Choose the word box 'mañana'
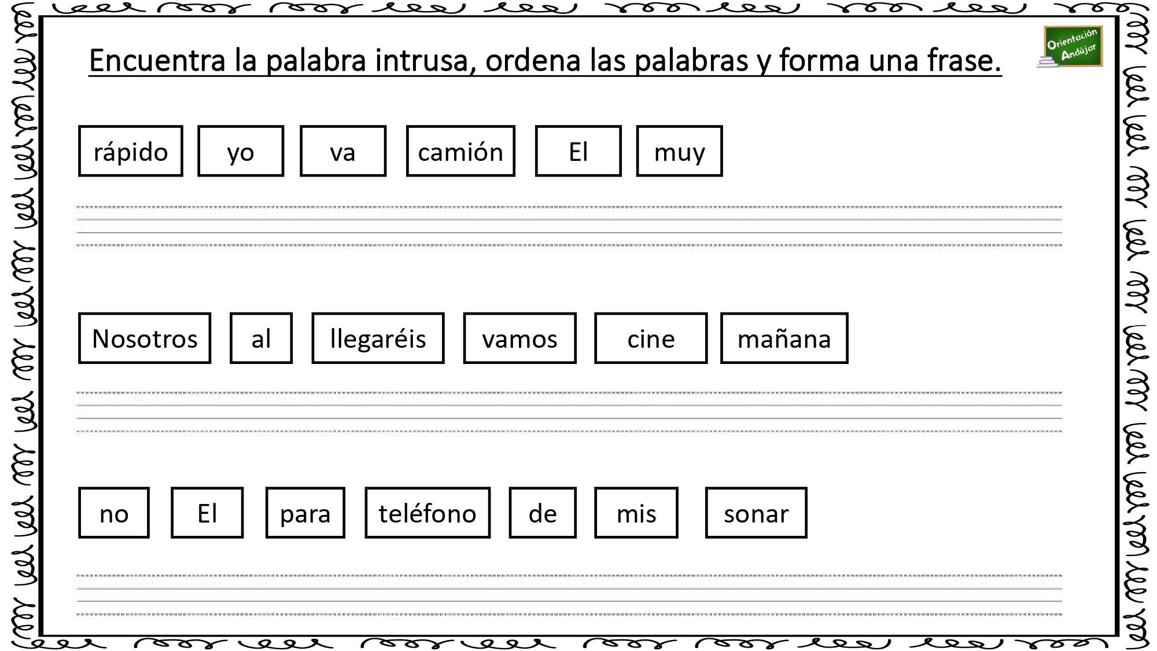 click(784, 339)
